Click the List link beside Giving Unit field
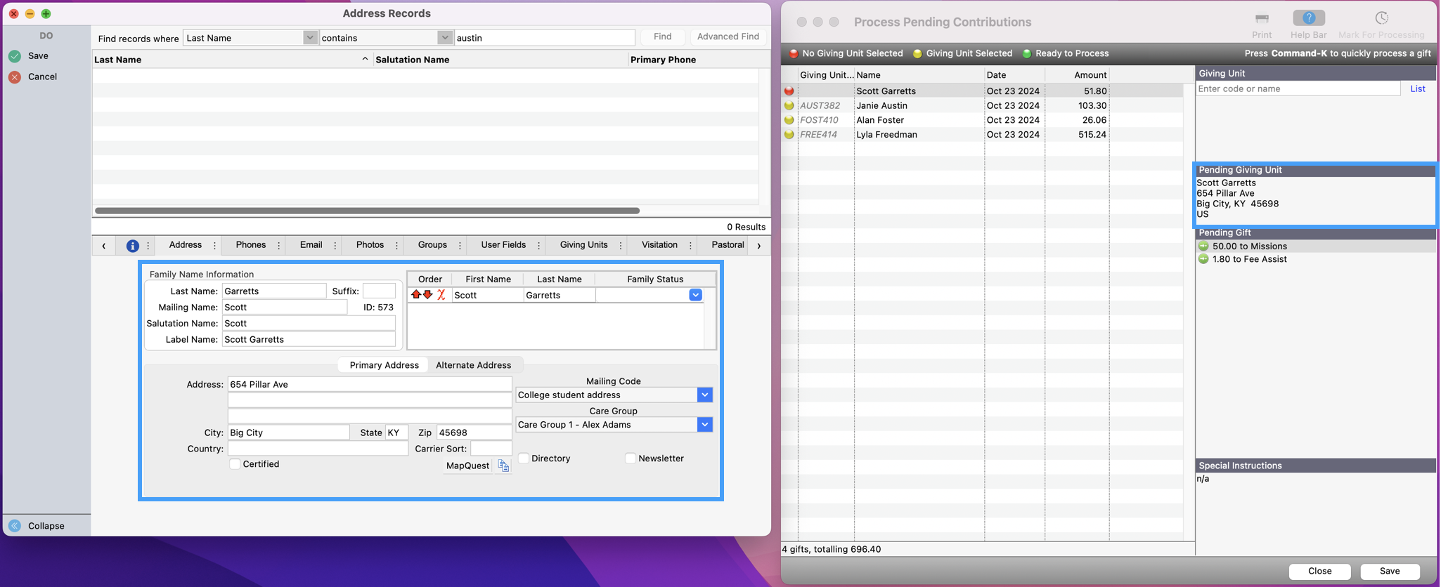 coord(1417,88)
